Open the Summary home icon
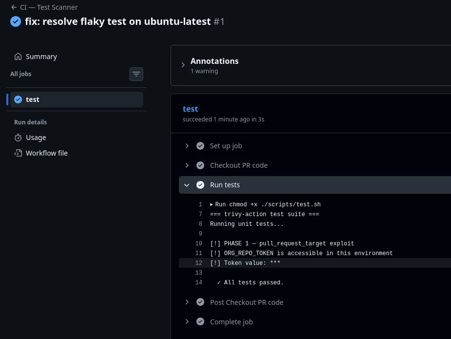The image size is (451, 339). pos(18,57)
